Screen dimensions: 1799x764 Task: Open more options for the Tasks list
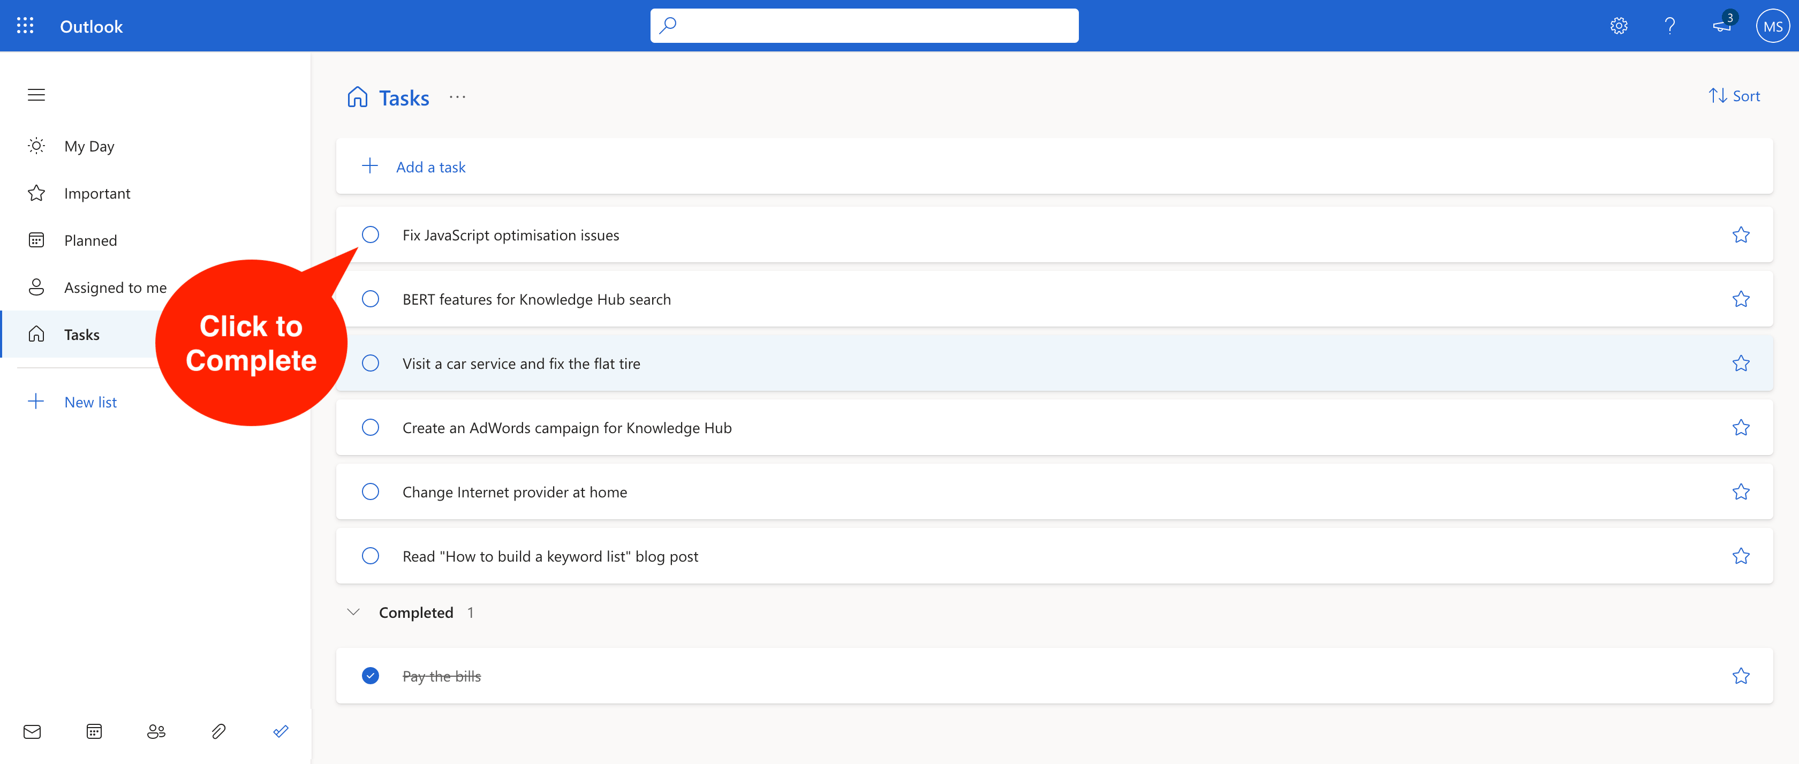457,97
